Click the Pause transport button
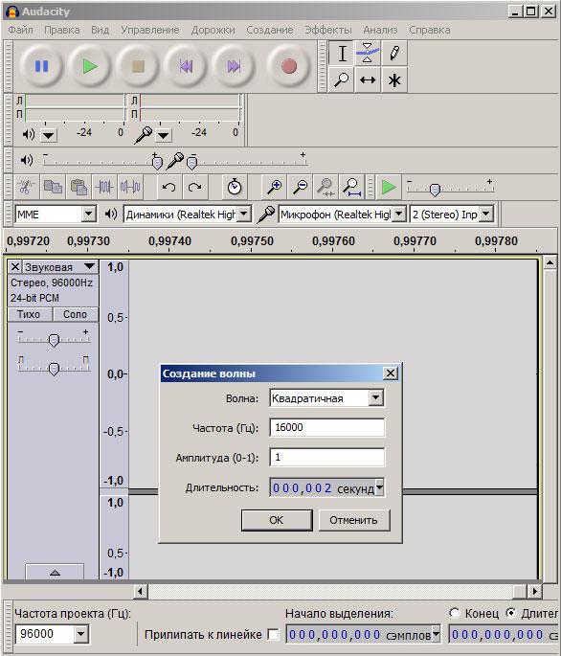Image resolution: width=561 pixels, height=656 pixels. click(x=41, y=66)
